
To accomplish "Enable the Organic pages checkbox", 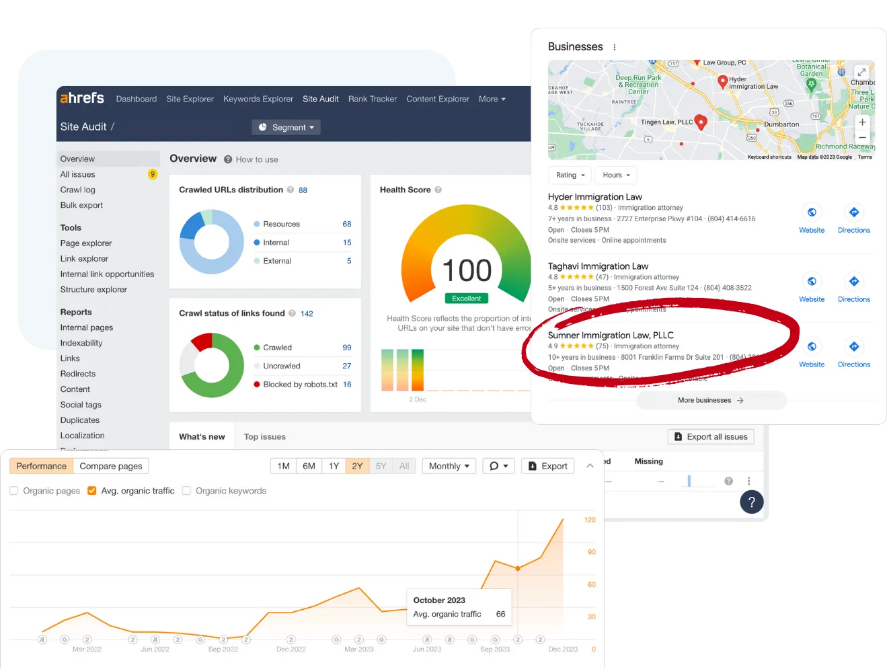I will (14, 491).
